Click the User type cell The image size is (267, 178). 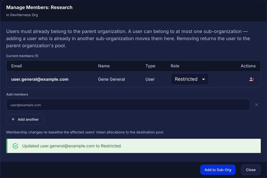point(150,79)
